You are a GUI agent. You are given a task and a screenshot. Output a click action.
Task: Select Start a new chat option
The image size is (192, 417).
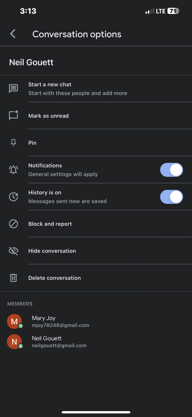(x=50, y=85)
